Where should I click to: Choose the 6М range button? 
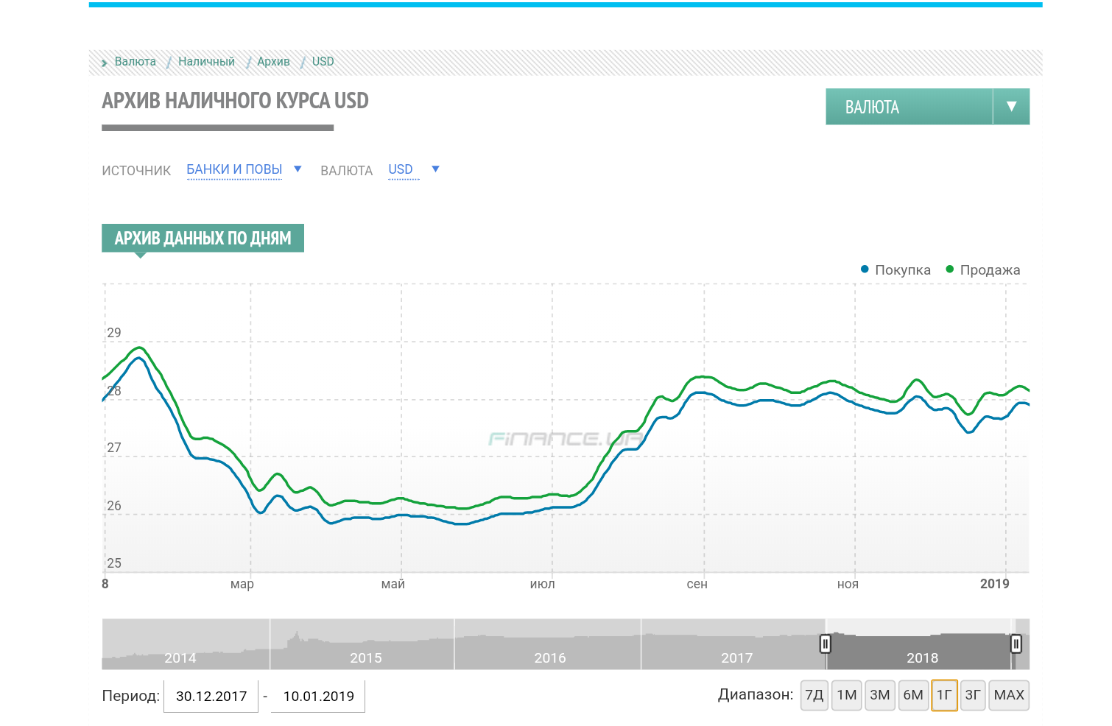click(913, 695)
